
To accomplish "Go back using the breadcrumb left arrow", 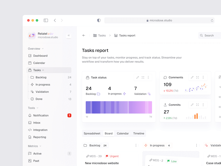I will (84, 35).
